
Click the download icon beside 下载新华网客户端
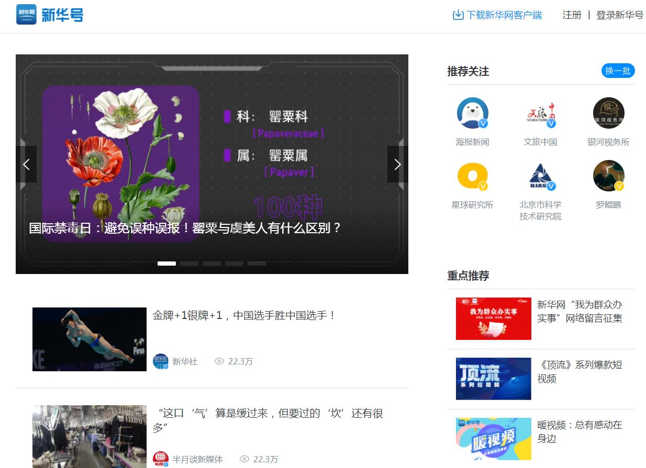point(458,15)
